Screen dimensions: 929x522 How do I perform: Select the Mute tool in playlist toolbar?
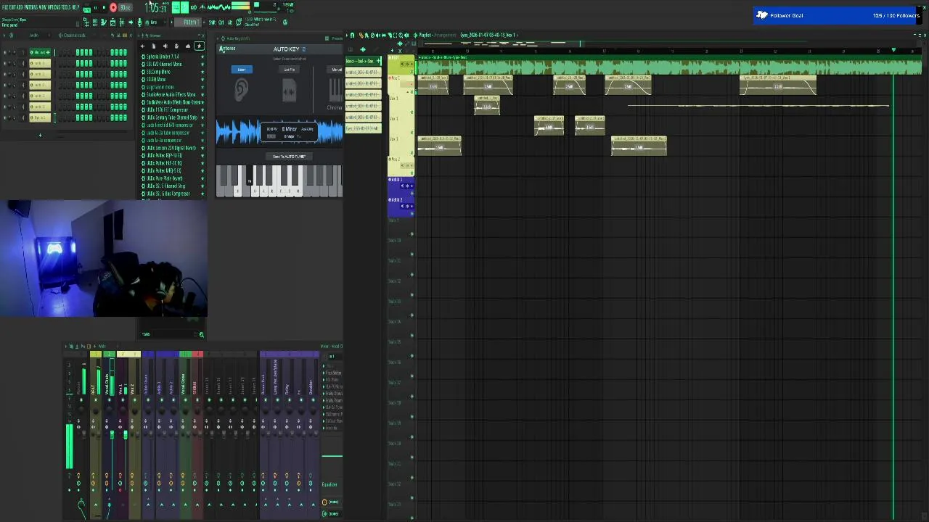377,35
